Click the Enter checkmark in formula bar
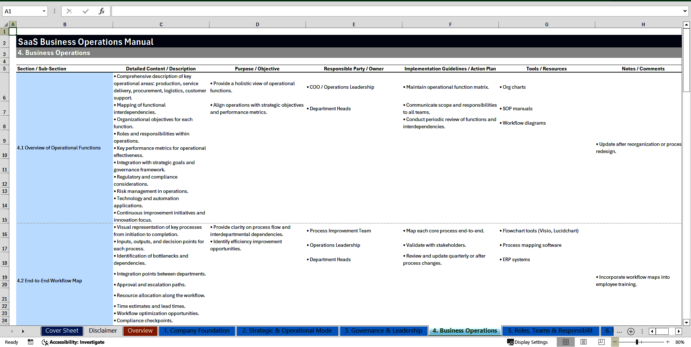 86,11
